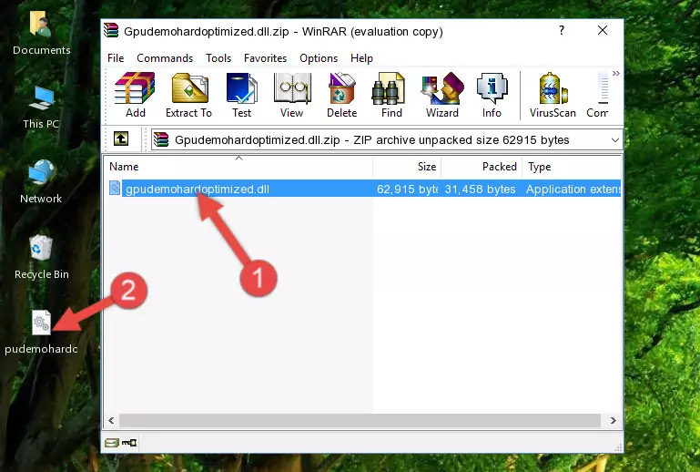The image size is (700, 472).
Task: Select the Recycle Bin desktop icon
Action: tap(42, 257)
